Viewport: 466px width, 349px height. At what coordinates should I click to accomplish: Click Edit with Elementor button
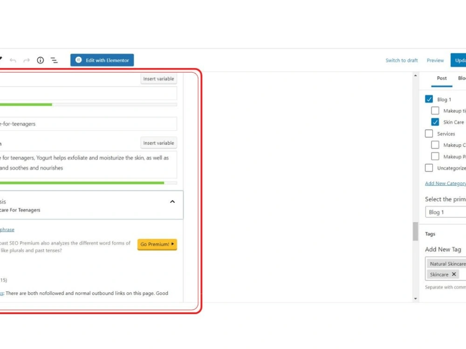click(x=102, y=60)
